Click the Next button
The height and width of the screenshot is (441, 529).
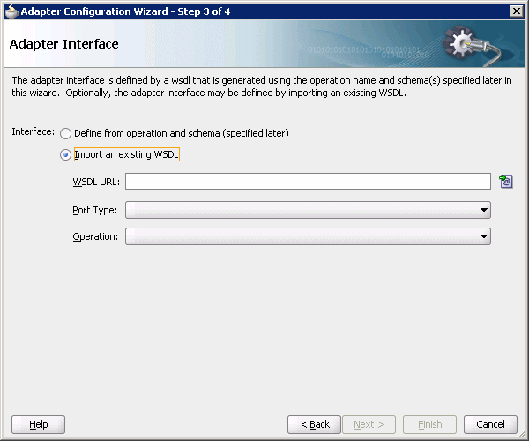(369, 424)
